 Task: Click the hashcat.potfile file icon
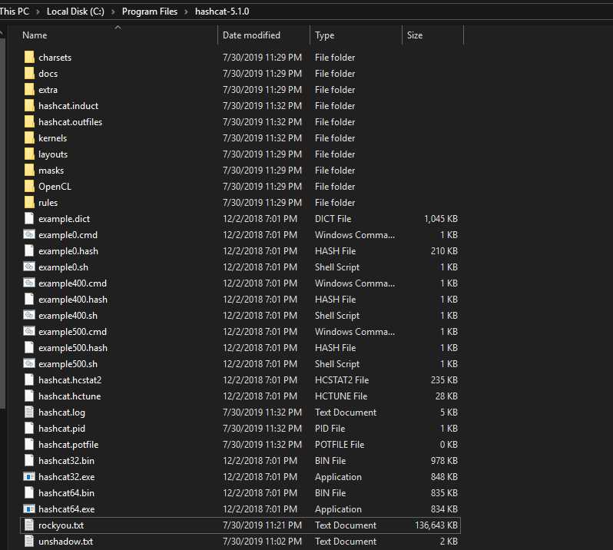29,445
